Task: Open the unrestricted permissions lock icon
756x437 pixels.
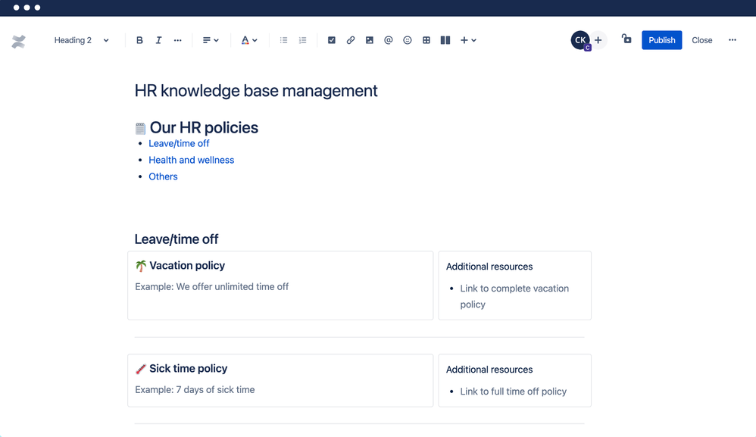Action: pyautogui.click(x=626, y=40)
